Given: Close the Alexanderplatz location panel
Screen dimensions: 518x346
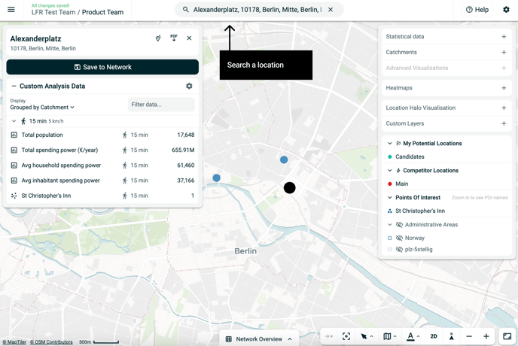Looking at the screenshot, I should [x=189, y=38].
